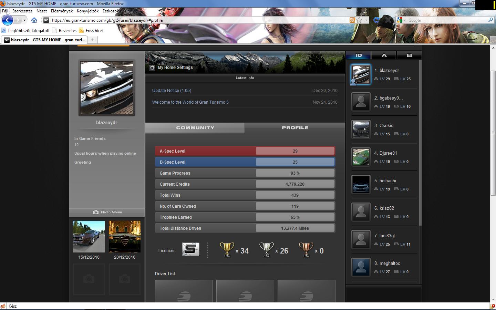The height and width of the screenshot is (310, 496).
Task: Open the RSS feed icon in address bar
Action: click(352, 20)
